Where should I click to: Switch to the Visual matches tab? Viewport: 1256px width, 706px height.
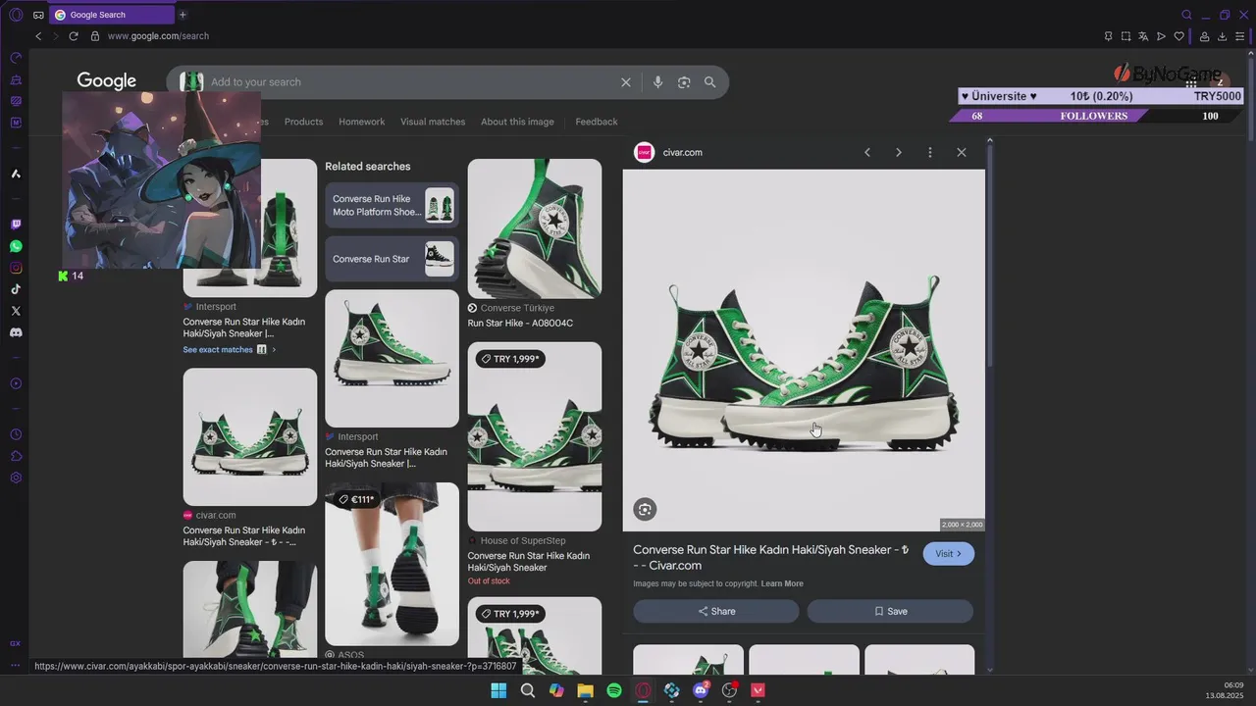tap(433, 122)
